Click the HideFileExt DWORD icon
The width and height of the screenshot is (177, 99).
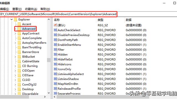[55, 59]
